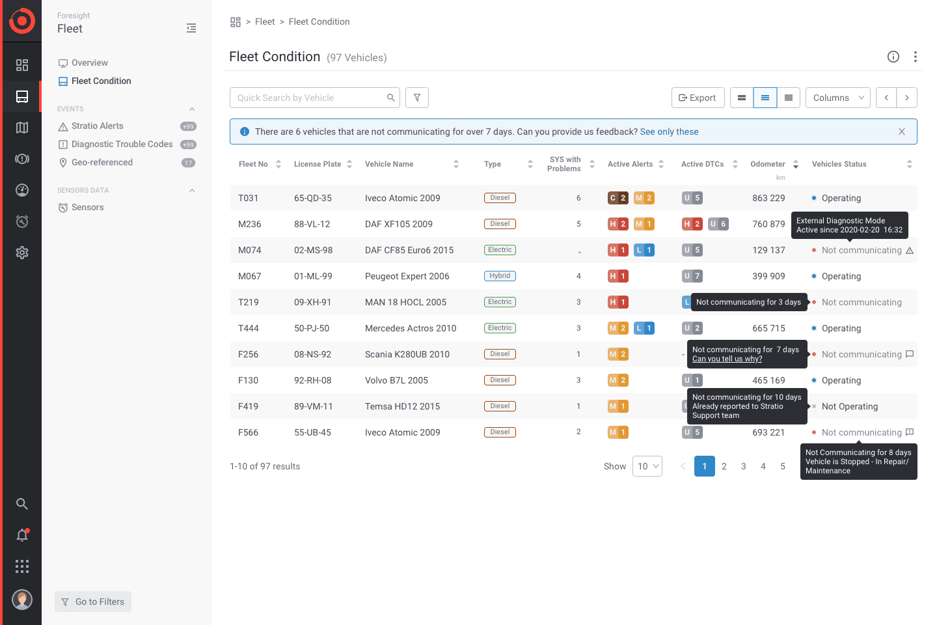The image size is (937, 625).
Task: Open the apps grid icon in sidebar
Action: pos(22,566)
